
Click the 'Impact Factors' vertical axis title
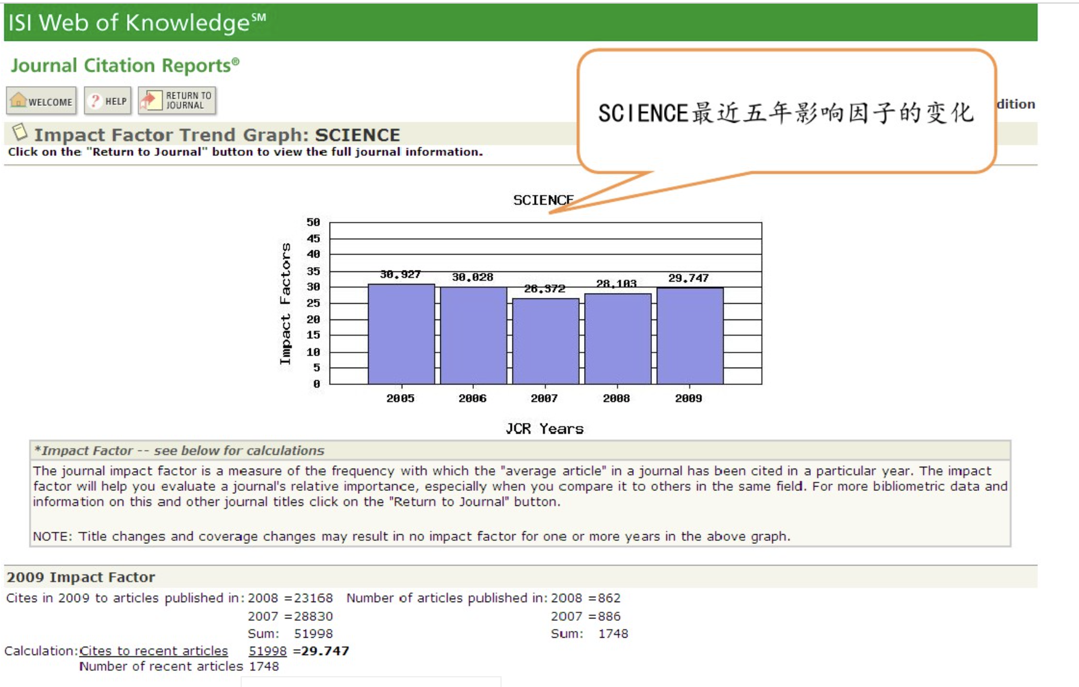[x=285, y=304]
